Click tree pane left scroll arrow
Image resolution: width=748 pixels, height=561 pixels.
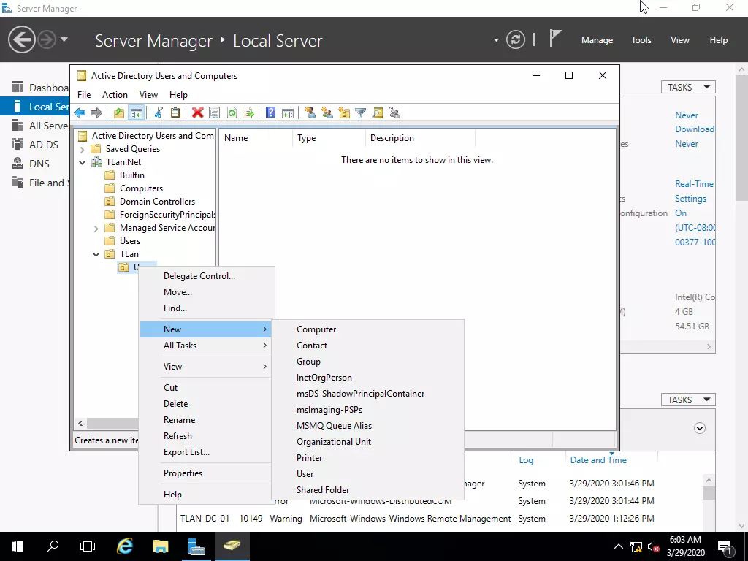click(x=80, y=423)
